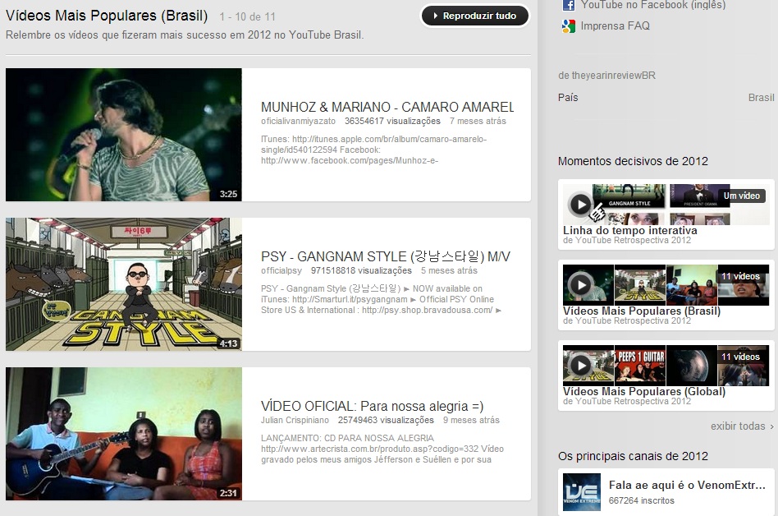Open VÍDEO OFICIAL: Para nossa alegria title
This screenshot has width=778, height=516.
pos(372,406)
